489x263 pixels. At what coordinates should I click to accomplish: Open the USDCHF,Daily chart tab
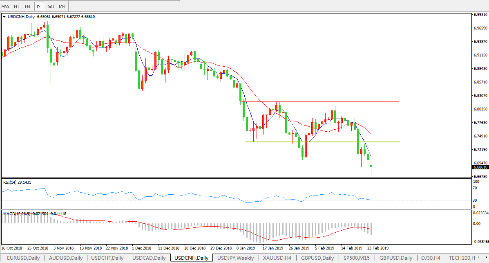coord(108,258)
